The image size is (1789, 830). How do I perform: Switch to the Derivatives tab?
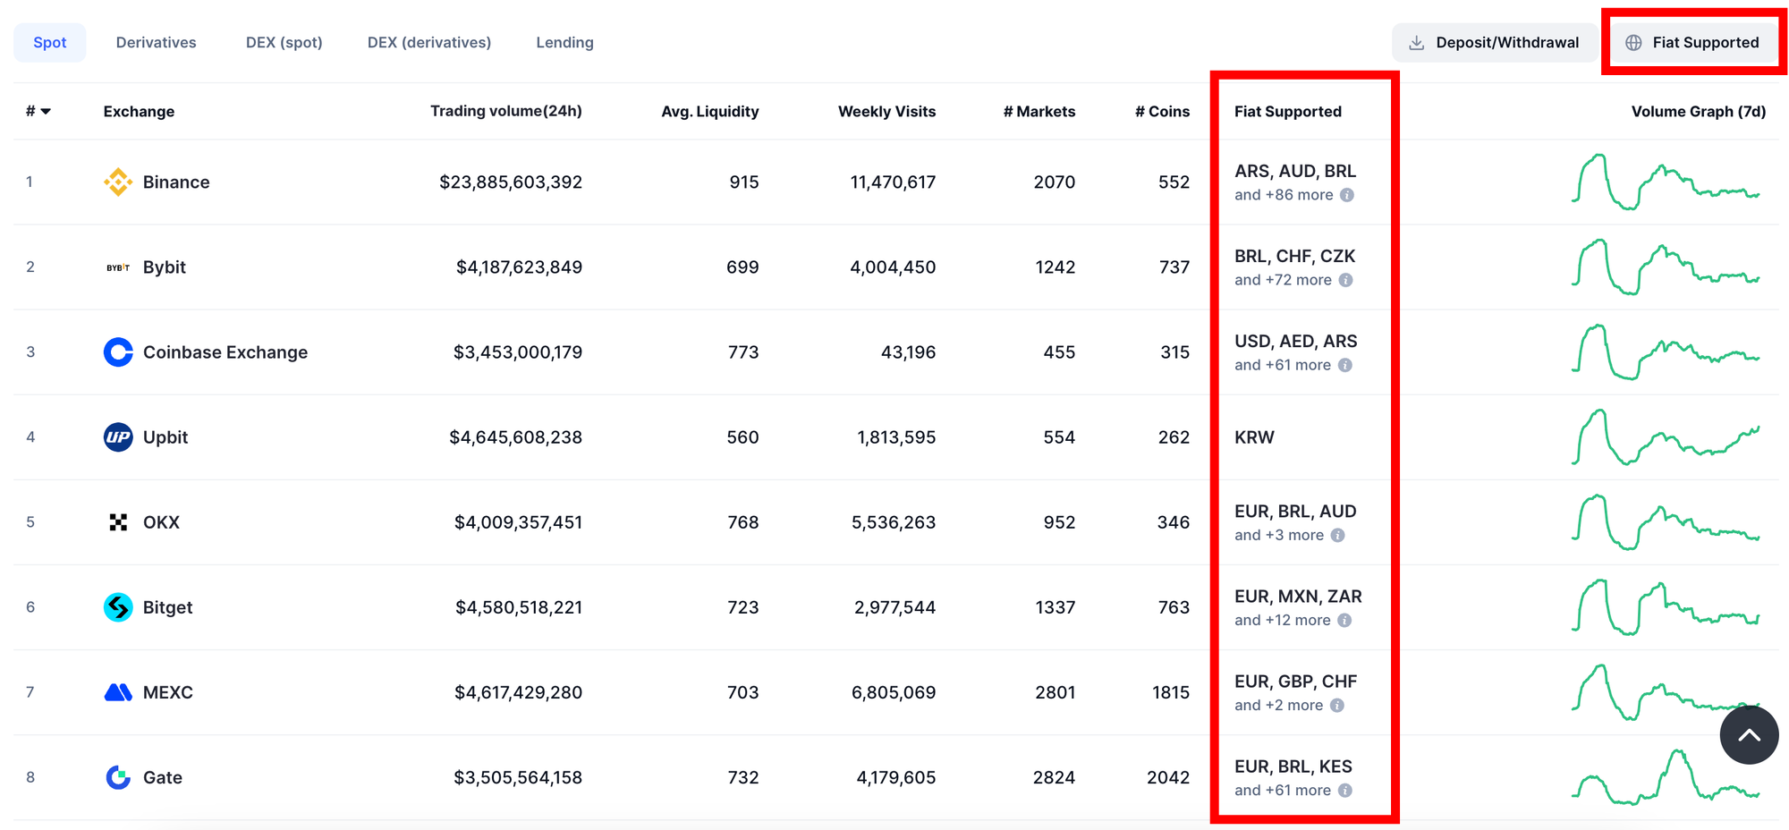156,43
